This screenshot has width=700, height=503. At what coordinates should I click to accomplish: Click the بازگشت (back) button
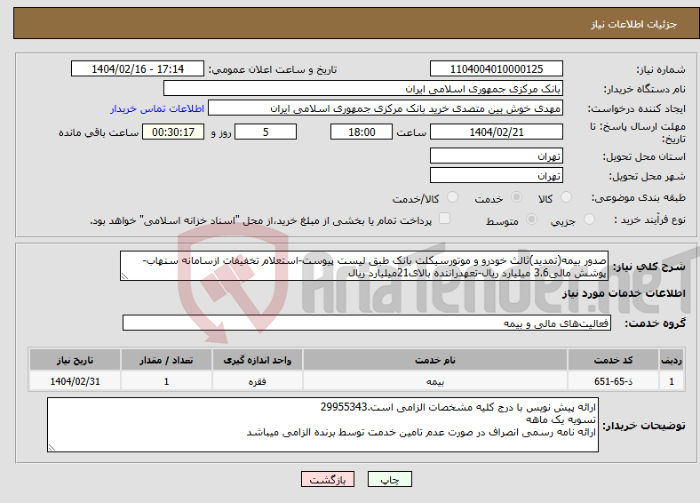(x=328, y=479)
